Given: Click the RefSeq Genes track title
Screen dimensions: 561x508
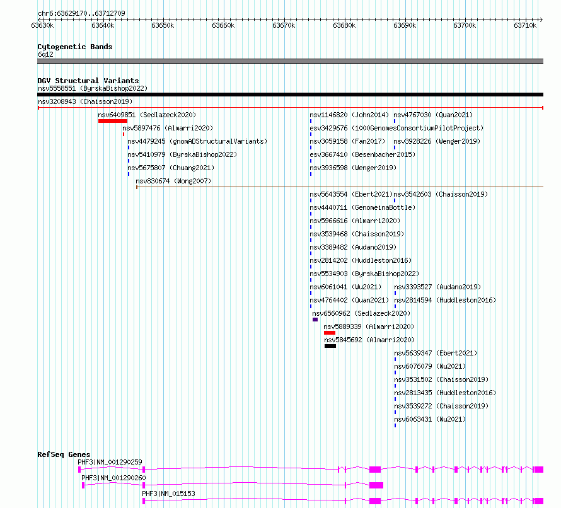Looking at the screenshot, I should 64,454.
